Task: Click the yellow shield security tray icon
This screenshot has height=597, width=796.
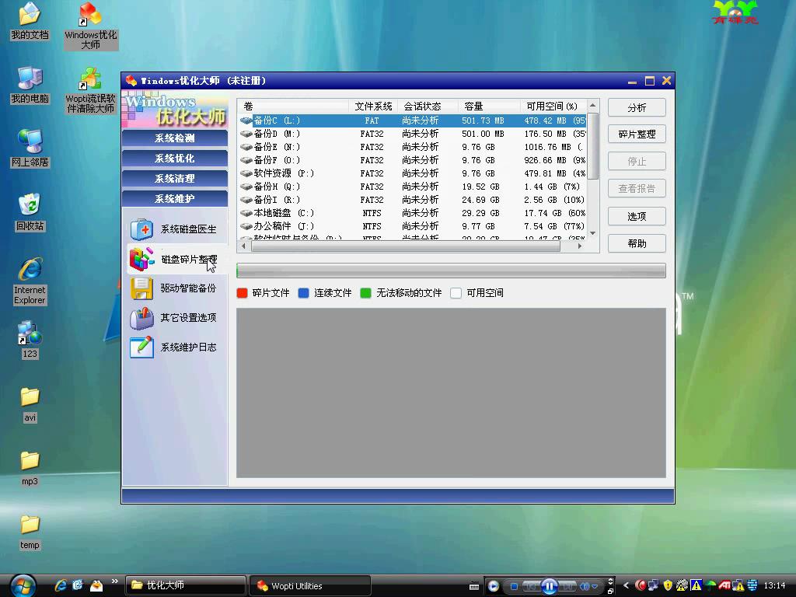Action: tap(668, 585)
